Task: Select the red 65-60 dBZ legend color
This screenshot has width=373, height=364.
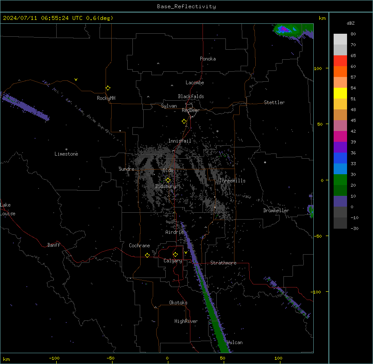Action: tap(340, 61)
